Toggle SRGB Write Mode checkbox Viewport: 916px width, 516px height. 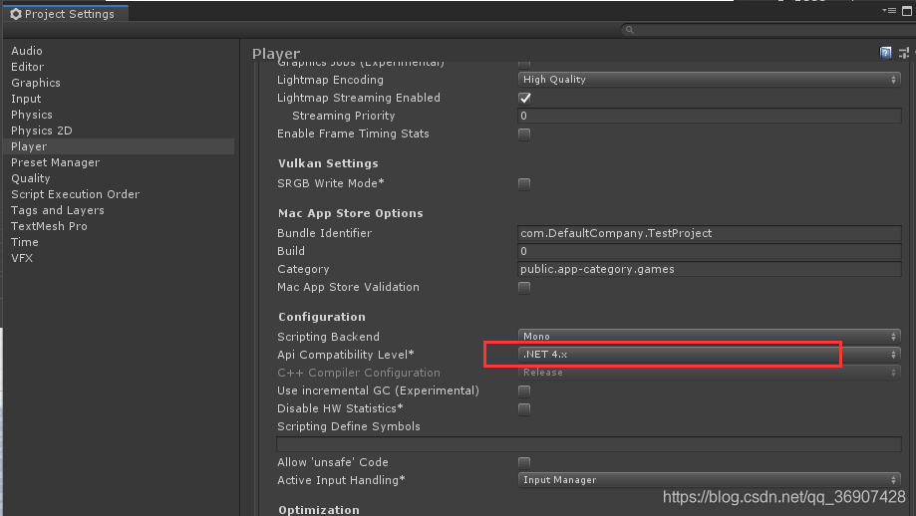[x=524, y=184]
